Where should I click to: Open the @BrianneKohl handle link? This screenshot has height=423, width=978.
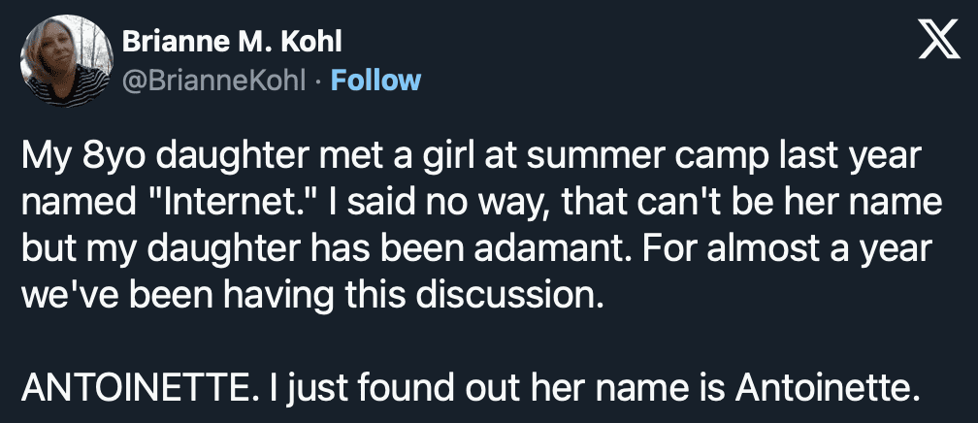pos(216,80)
